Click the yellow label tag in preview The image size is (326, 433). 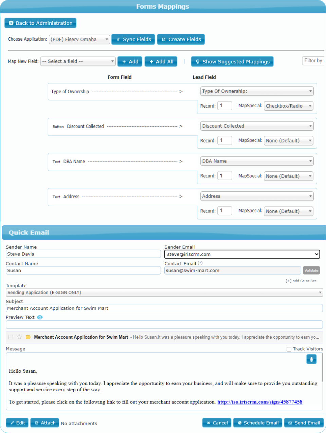(28, 337)
